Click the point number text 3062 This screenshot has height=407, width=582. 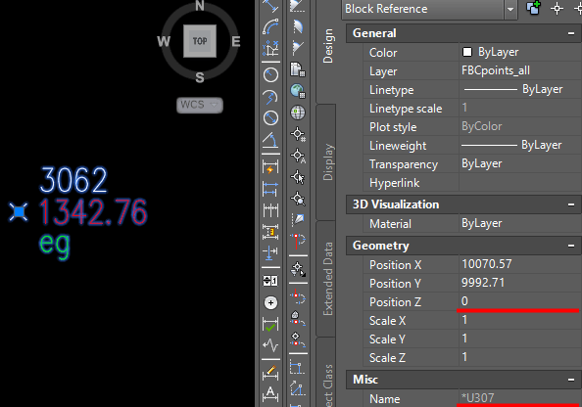[x=73, y=181]
